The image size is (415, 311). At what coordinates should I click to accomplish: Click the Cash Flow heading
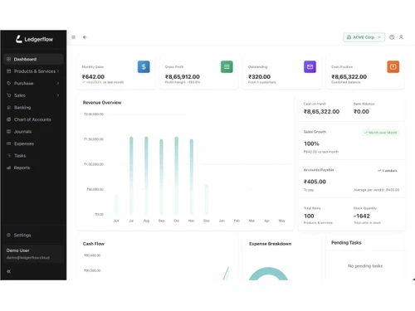[x=94, y=244]
